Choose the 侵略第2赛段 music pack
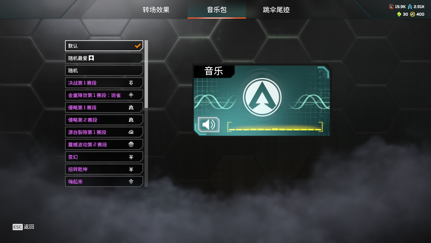The image size is (431, 243). click(x=104, y=120)
